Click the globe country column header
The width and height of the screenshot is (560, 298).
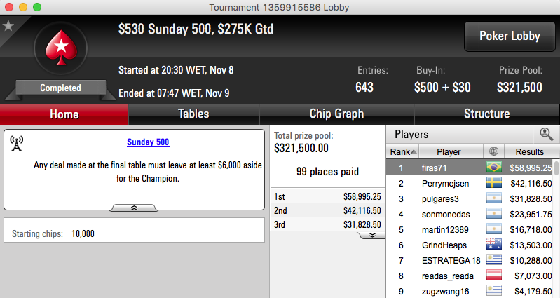tap(493, 151)
